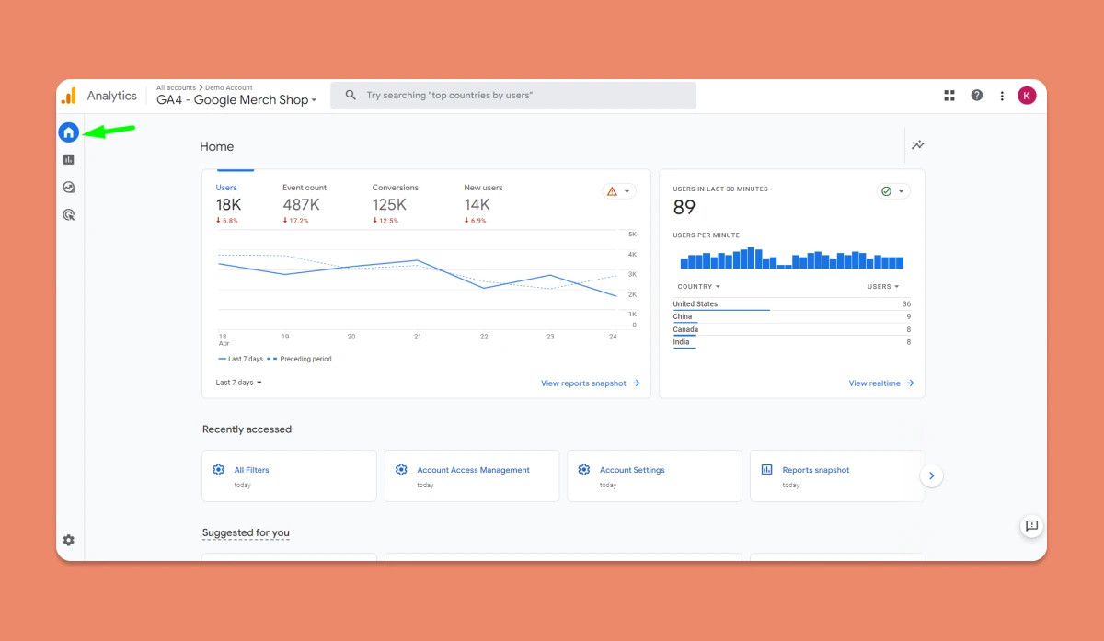Open the Advertising icon in sidebar
Image resolution: width=1104 pixels, height=641 pixels.
[68, 214]
